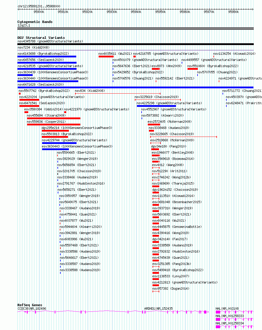Select nsv5510600 (ByrskaBishop2022) label
262x330 pixels.
pyautogui.click(x=213, y=66)
